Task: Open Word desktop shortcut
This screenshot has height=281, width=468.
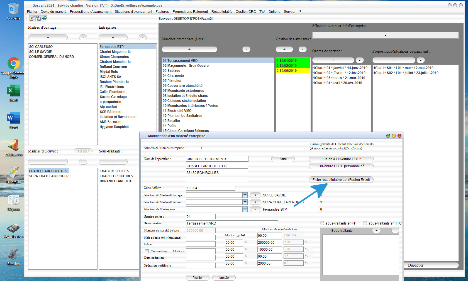Action: tap(13, 120)
